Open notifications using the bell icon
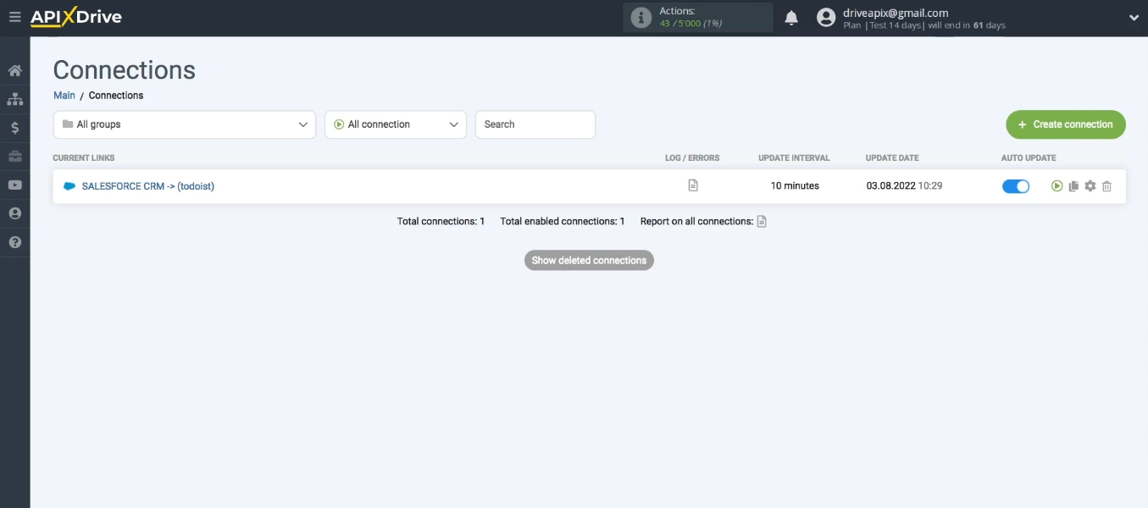 click(790, 16)
